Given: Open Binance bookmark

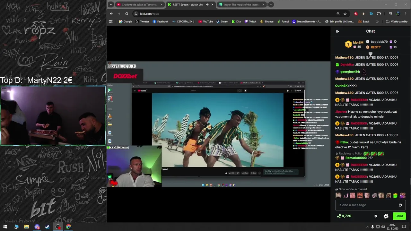Looking at the screenshot, I should pyautogui.click(x=267, y=21).
